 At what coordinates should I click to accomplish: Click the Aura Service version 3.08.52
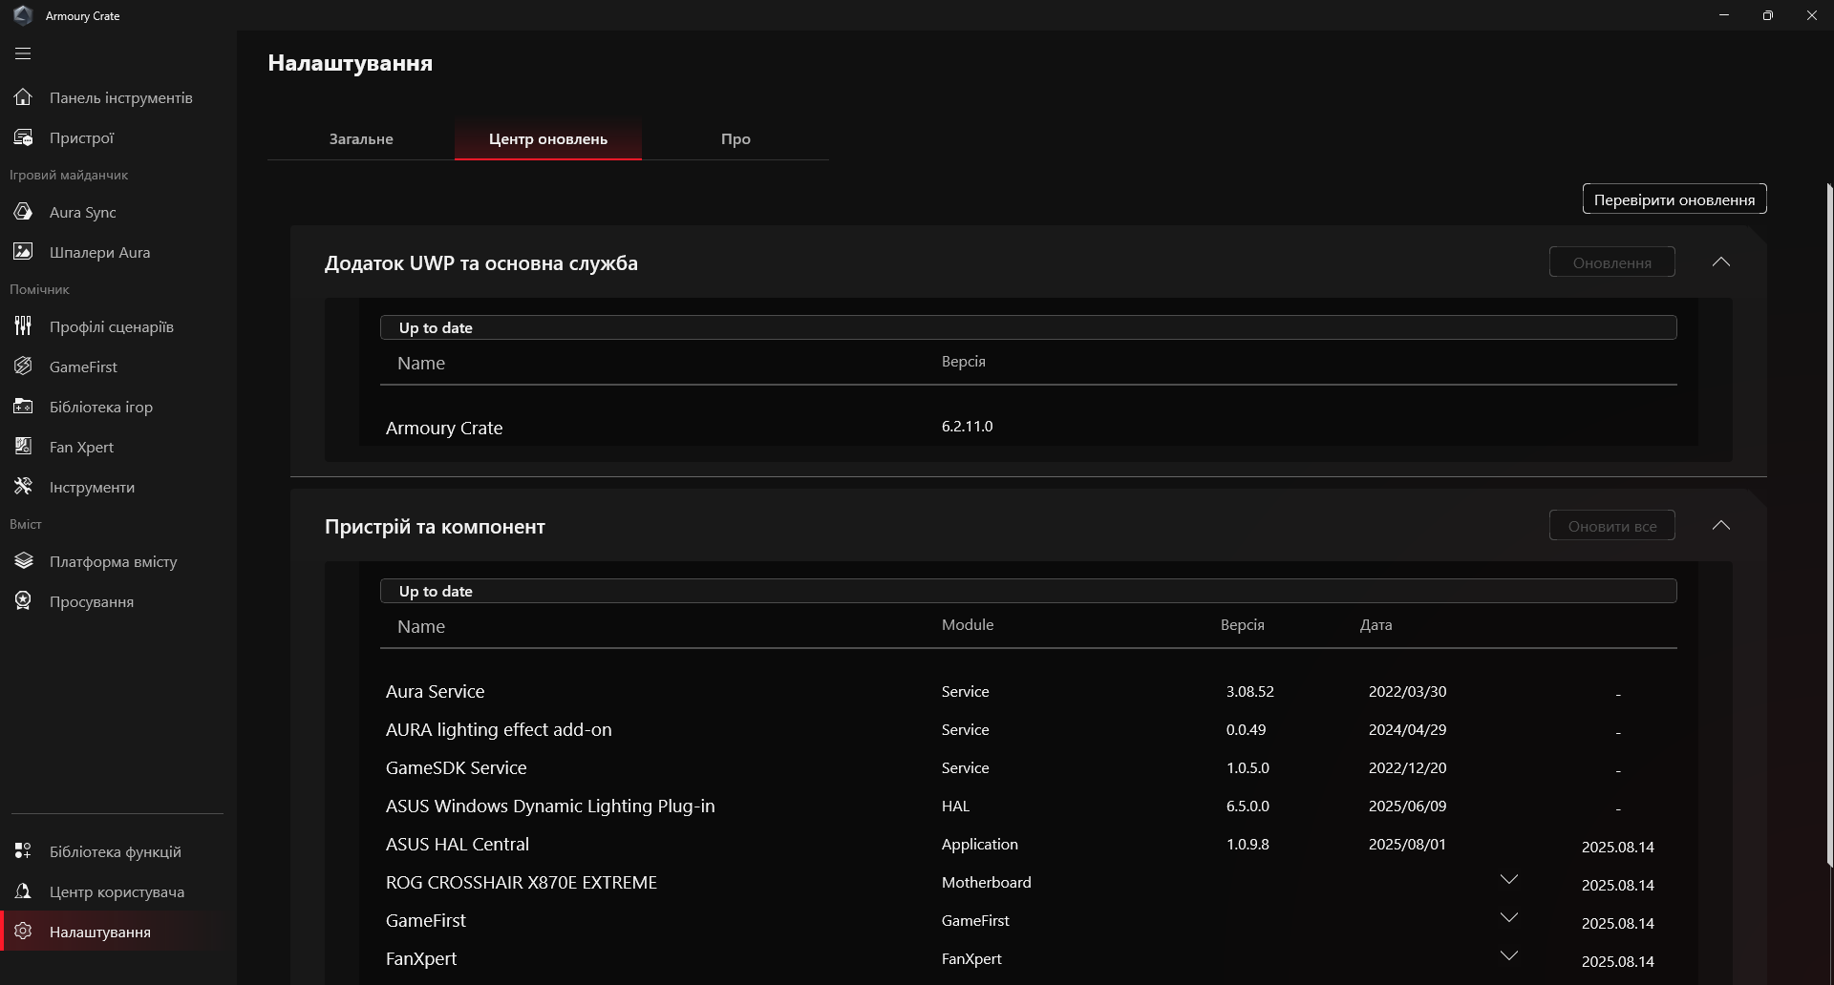[1249, 691]
